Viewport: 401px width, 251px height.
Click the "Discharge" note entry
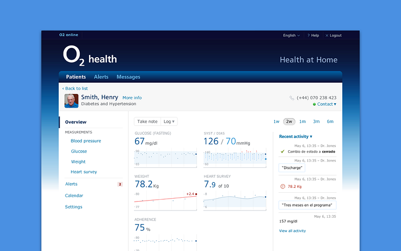coord(292,168)
